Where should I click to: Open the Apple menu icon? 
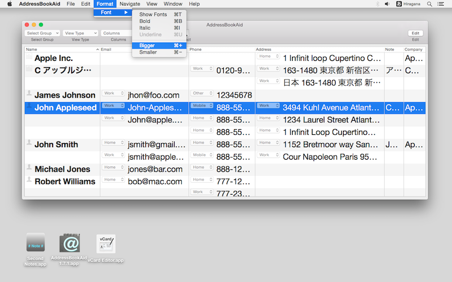click(10, 4)
